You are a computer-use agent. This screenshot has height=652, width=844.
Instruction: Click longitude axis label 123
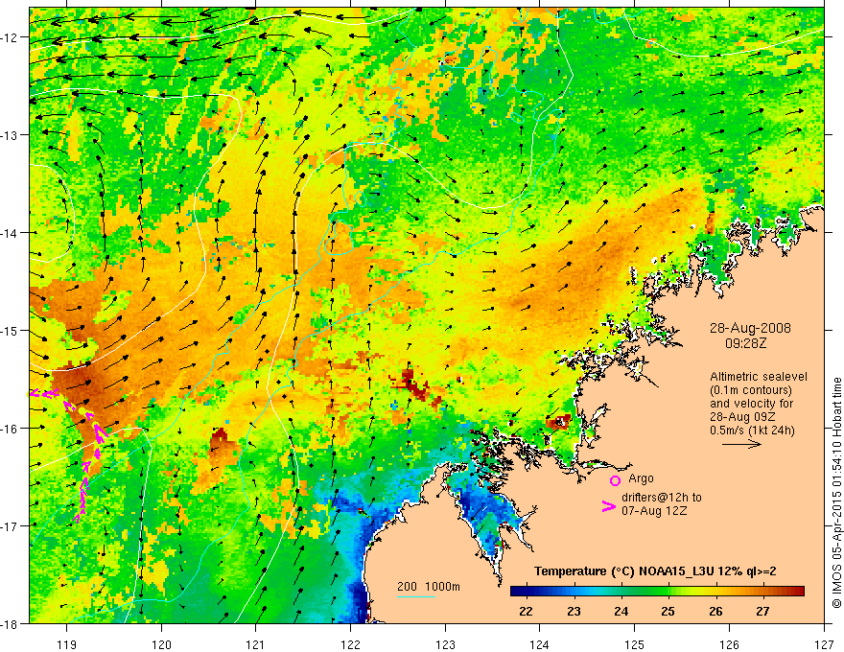pos(445,644)
